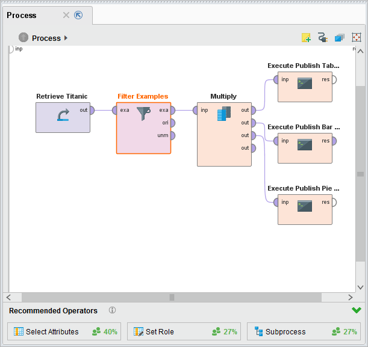Click the operator ordering toolbar icon

(x=340, y=38)
